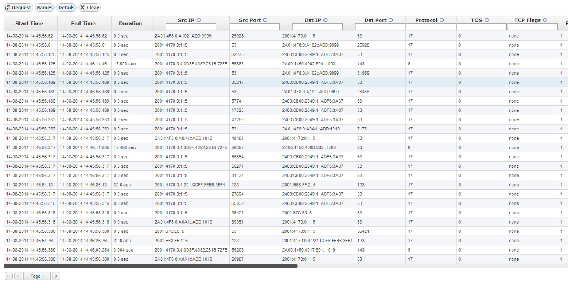The width and height of the screenshot is (571, 288).
Task: Jump to first page arrow
Action: 9,276
